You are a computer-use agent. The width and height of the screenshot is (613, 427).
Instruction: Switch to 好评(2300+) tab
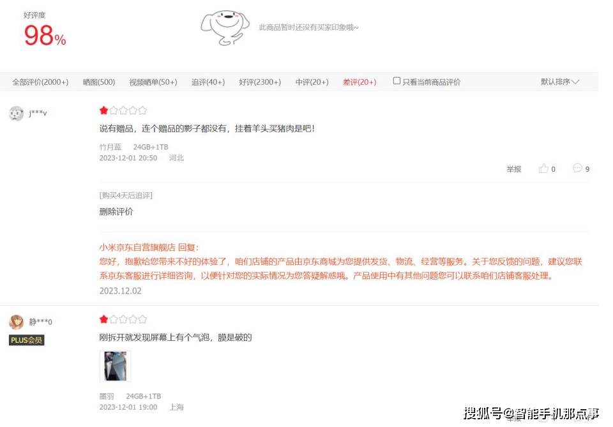[260, 82]
